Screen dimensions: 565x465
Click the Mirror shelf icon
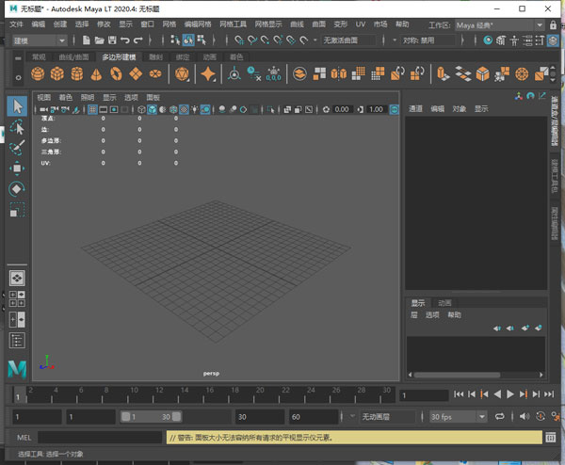click(339, 73)
